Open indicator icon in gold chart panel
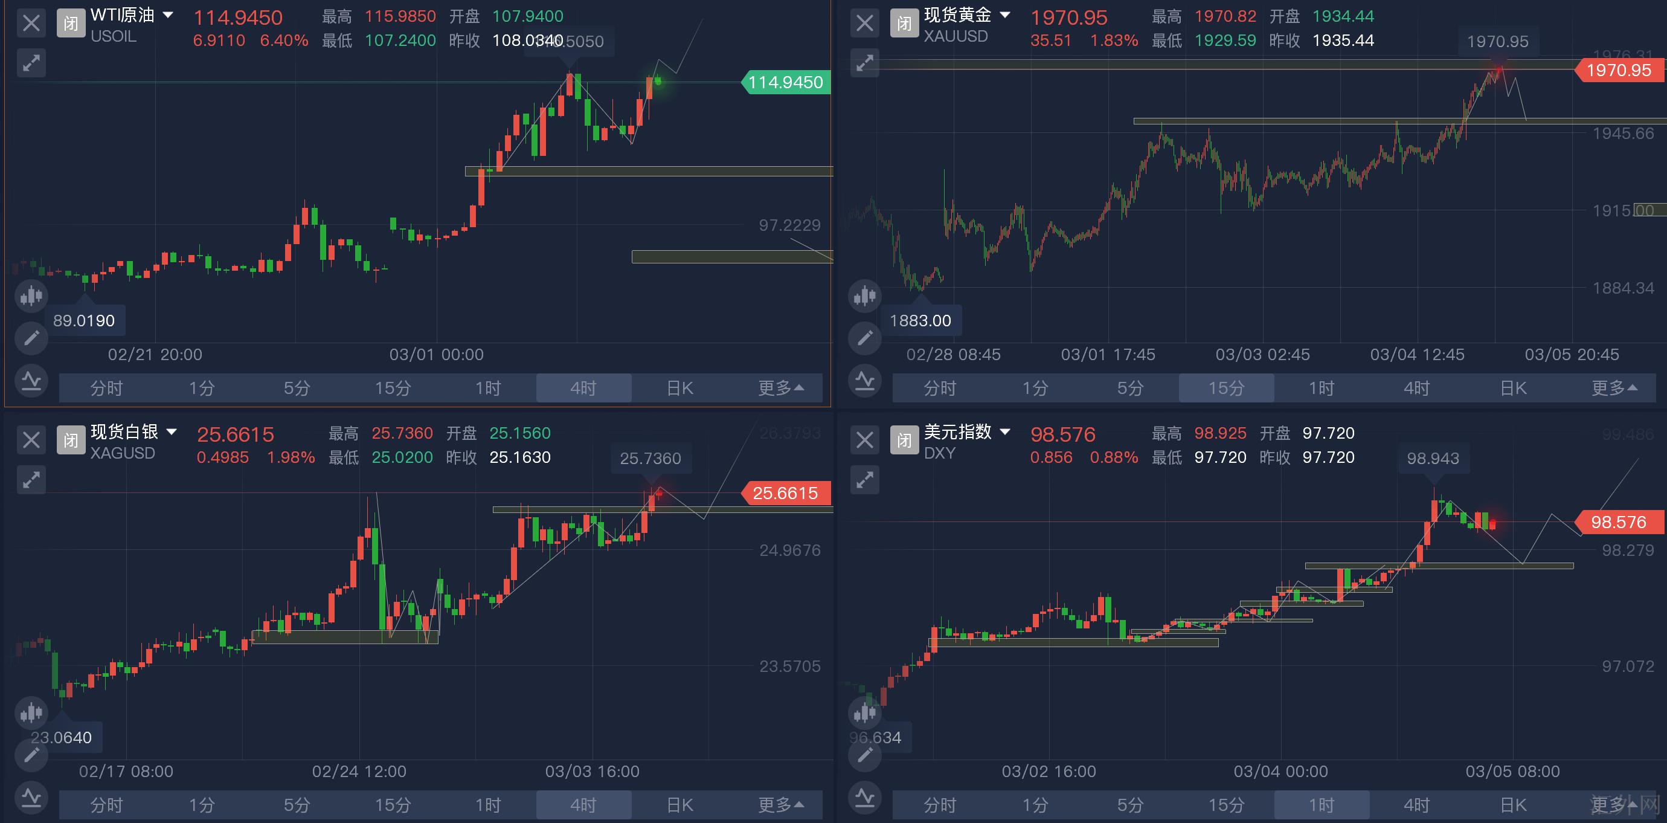Viewport: 1667px width, 823px height. [x=864, y=380]
